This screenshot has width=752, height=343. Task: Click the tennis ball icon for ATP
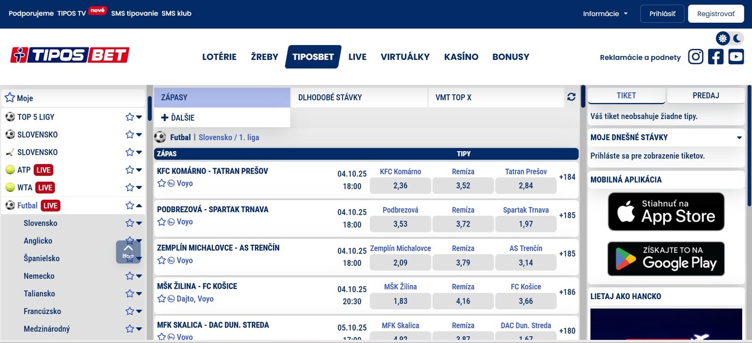tap(10, 170)
